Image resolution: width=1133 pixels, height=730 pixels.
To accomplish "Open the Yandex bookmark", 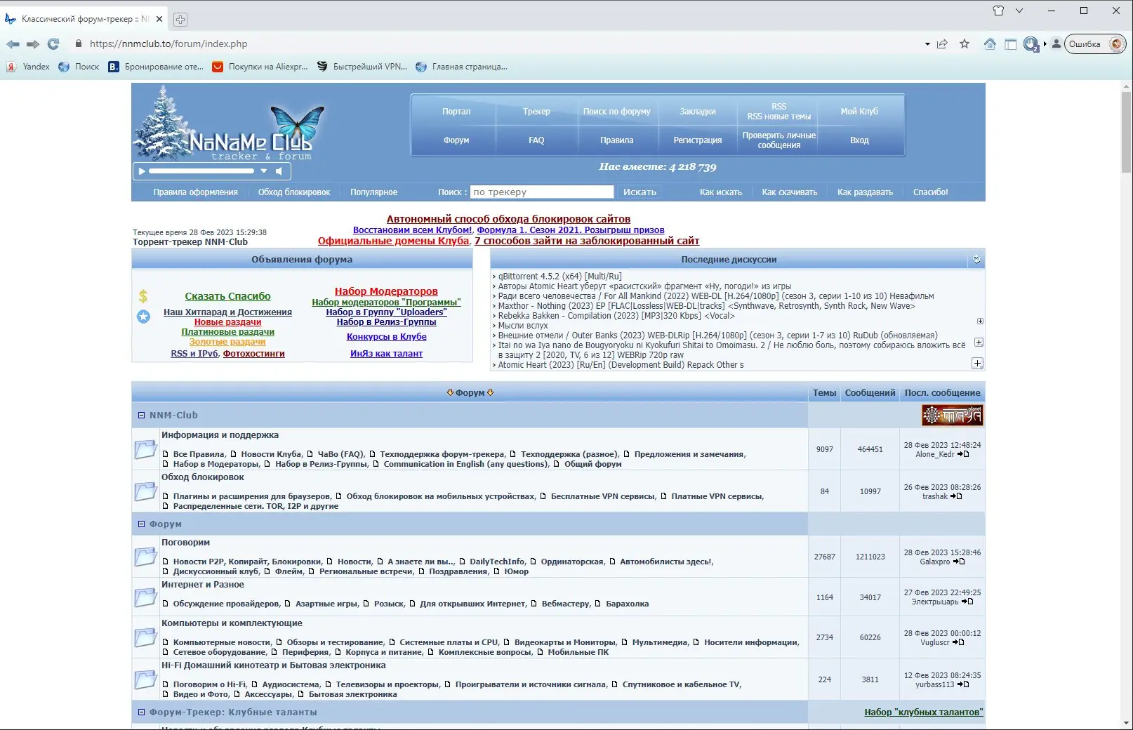I will click(x=28, y=67).
